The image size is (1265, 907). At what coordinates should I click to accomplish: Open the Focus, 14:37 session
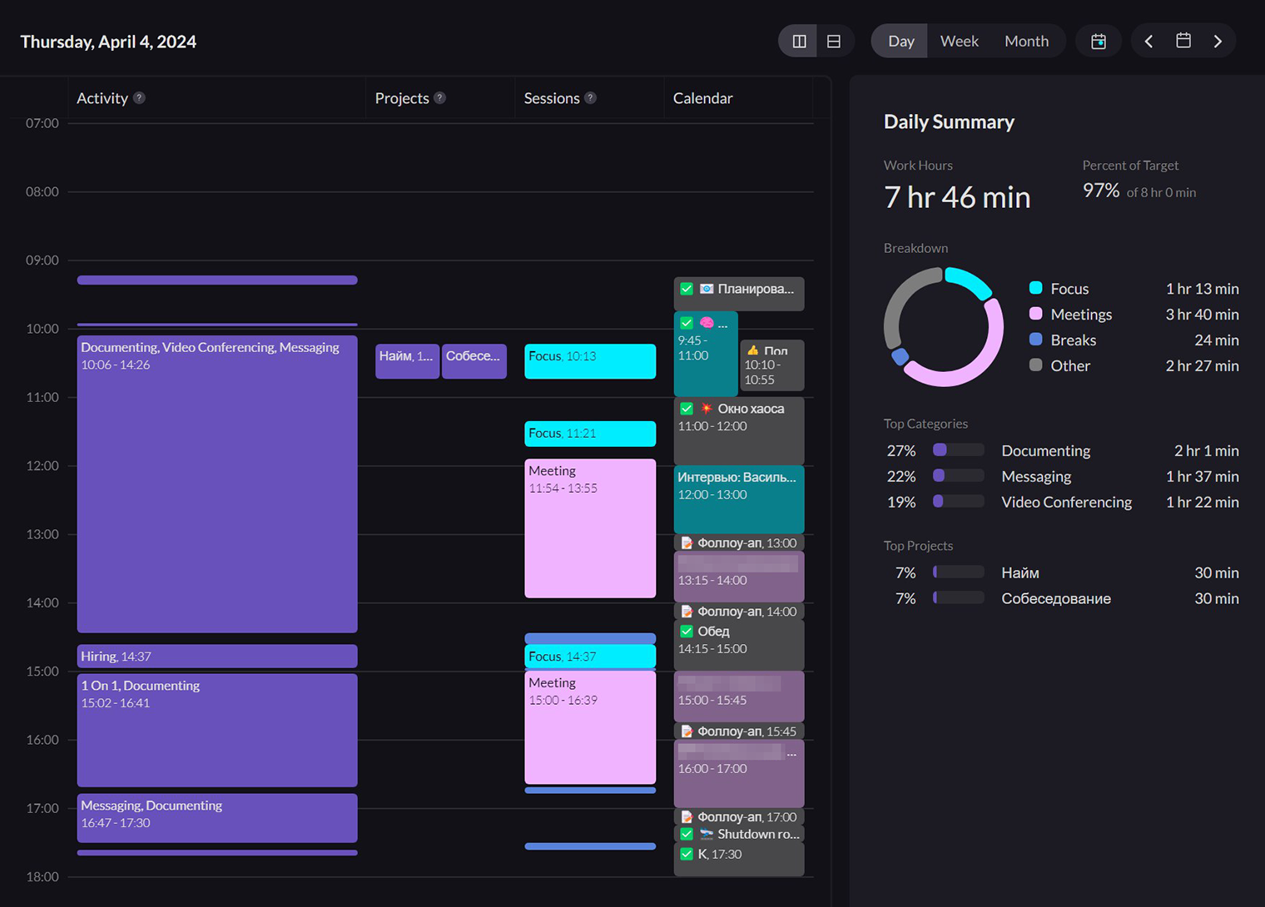point(590,657)
